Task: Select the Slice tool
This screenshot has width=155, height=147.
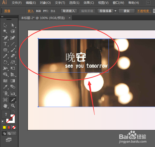Action: (x=13, y=100)
